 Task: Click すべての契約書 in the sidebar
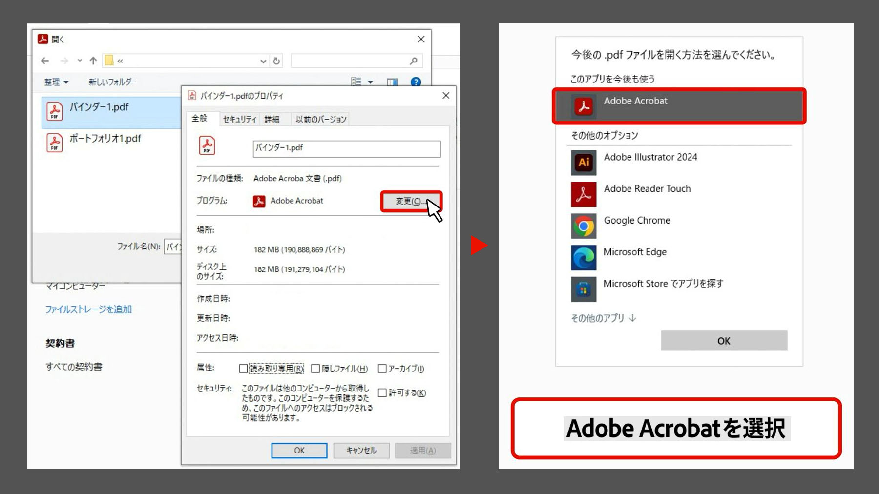(x=74, y=367)
